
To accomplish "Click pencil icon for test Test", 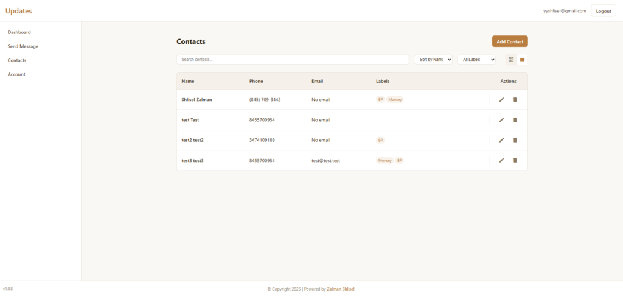I will tap(501, 120).
